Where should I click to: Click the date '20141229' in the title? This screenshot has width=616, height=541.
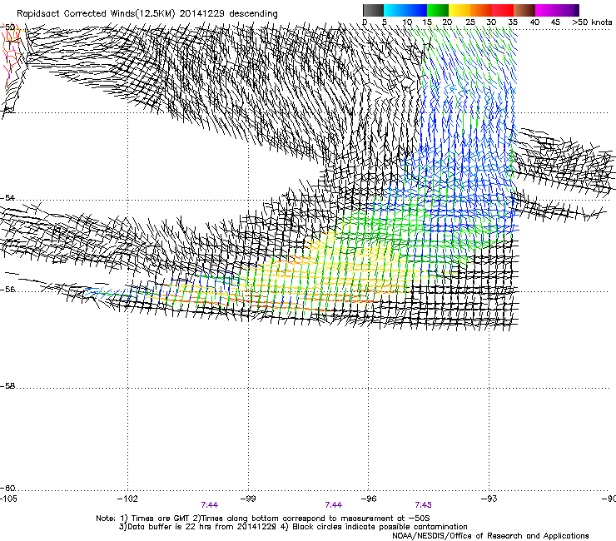click(202, 13)
